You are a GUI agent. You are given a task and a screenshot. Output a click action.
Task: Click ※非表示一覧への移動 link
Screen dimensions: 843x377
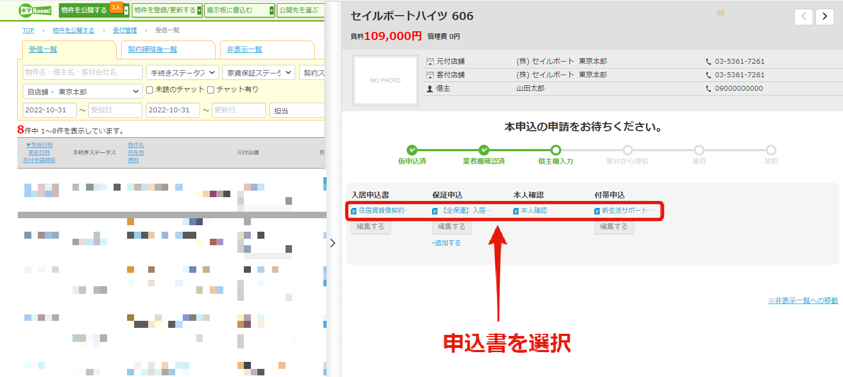point(802,300)
